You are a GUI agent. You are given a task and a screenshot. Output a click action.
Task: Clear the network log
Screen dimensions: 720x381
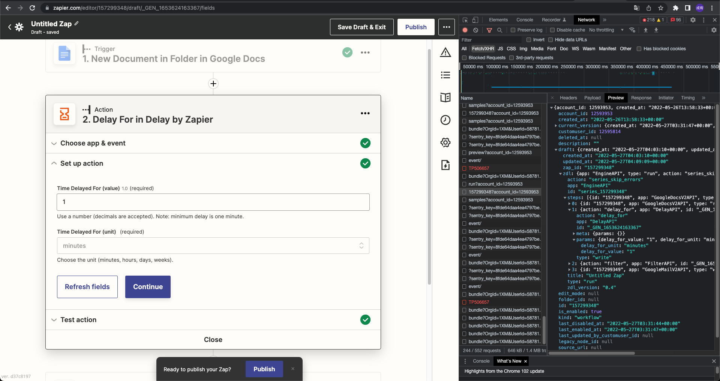475,30
